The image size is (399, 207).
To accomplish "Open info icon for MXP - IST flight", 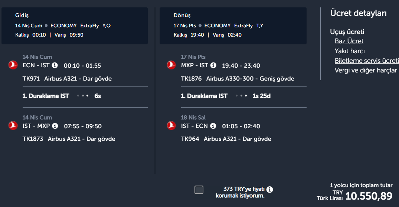I will coord(213,65).
